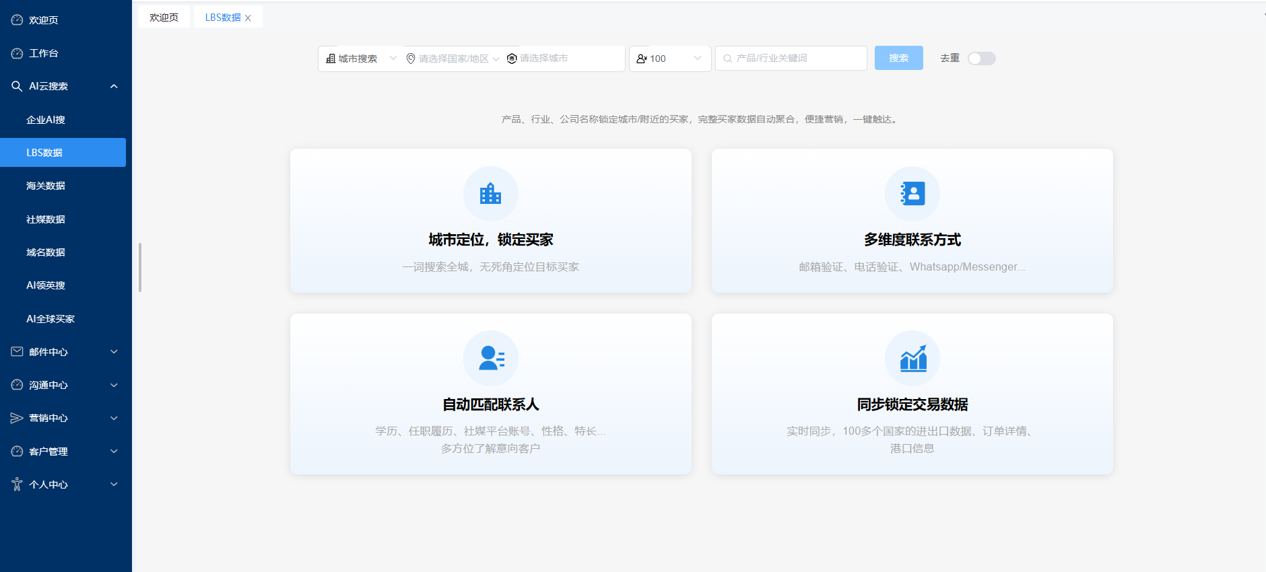Click the person figure icon for 个人中心

click(17, 484)
